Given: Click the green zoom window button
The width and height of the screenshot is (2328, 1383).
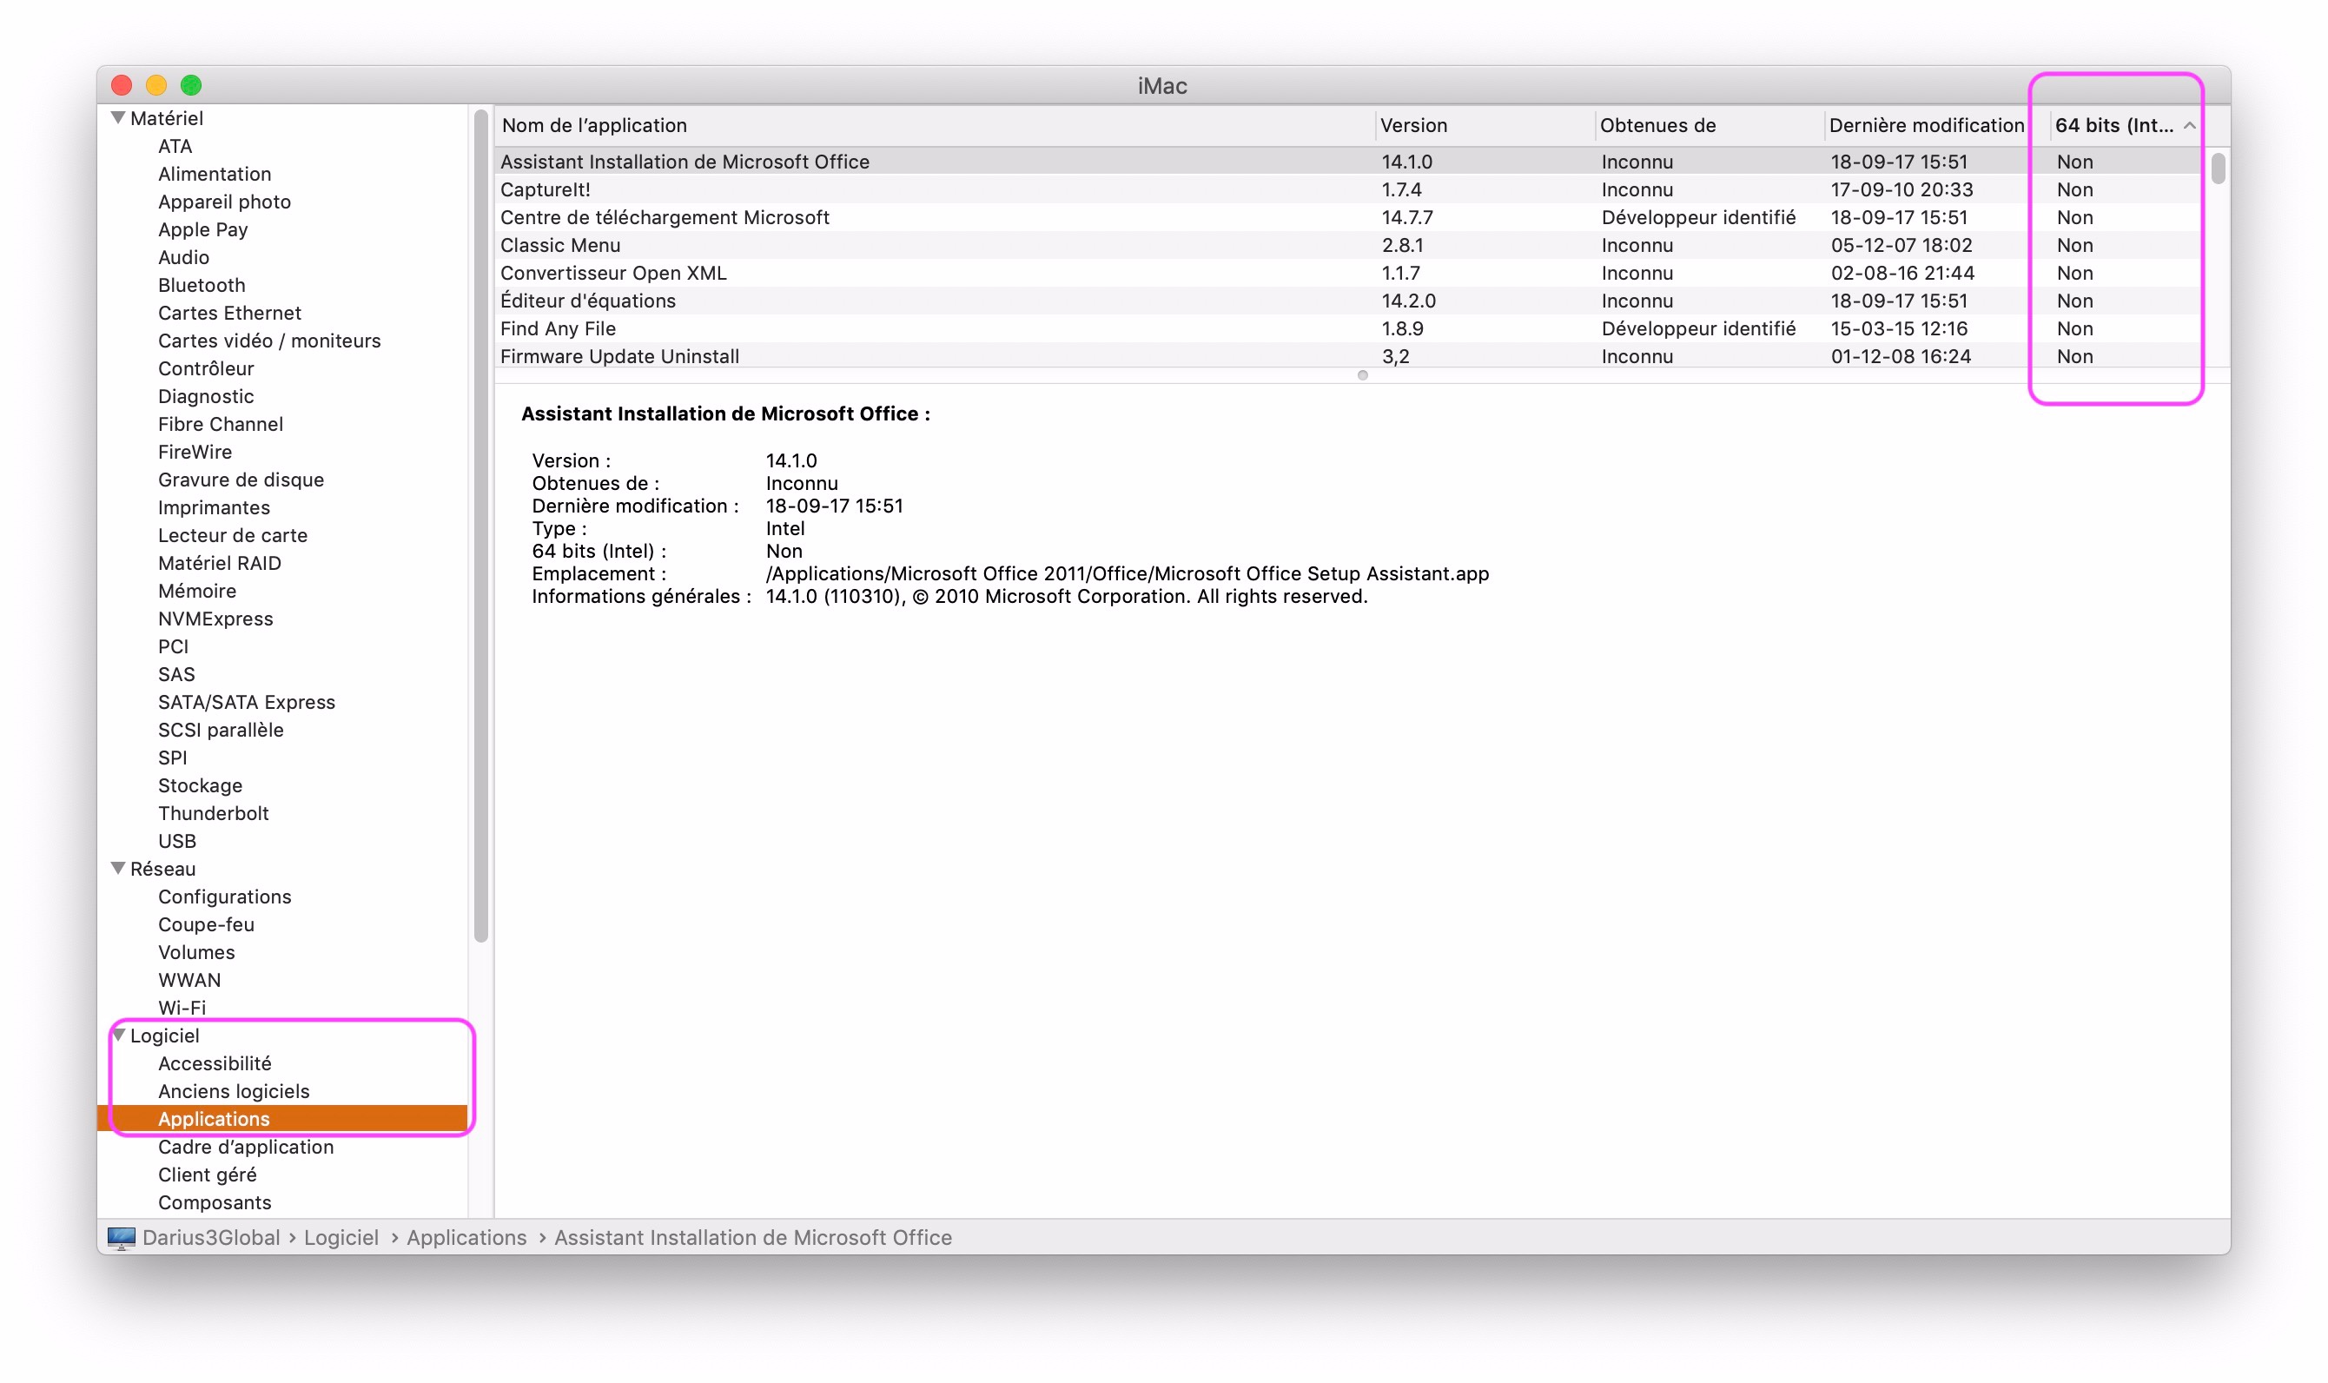Looking at the screenshot, I should coord(191,86).
